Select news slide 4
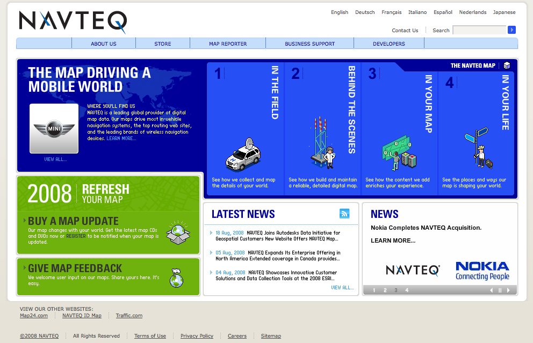The width and height of the screenshot is (533, 343). (407, 290)
